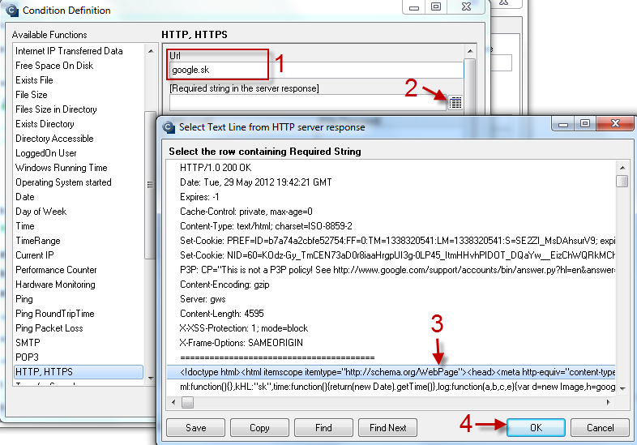Select the Cache-Control: private row
The width and height of the screenshot is (637, 445).
coord(391,212)
